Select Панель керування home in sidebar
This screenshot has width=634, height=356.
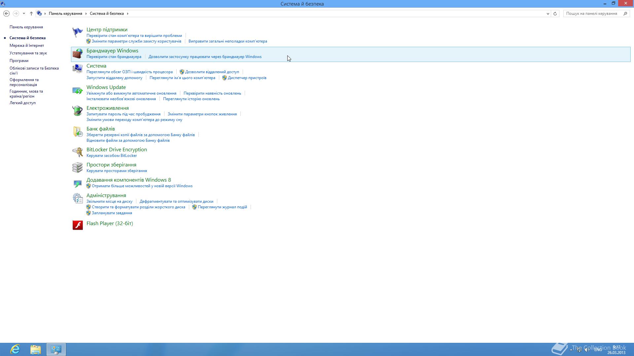coord(26,27)
